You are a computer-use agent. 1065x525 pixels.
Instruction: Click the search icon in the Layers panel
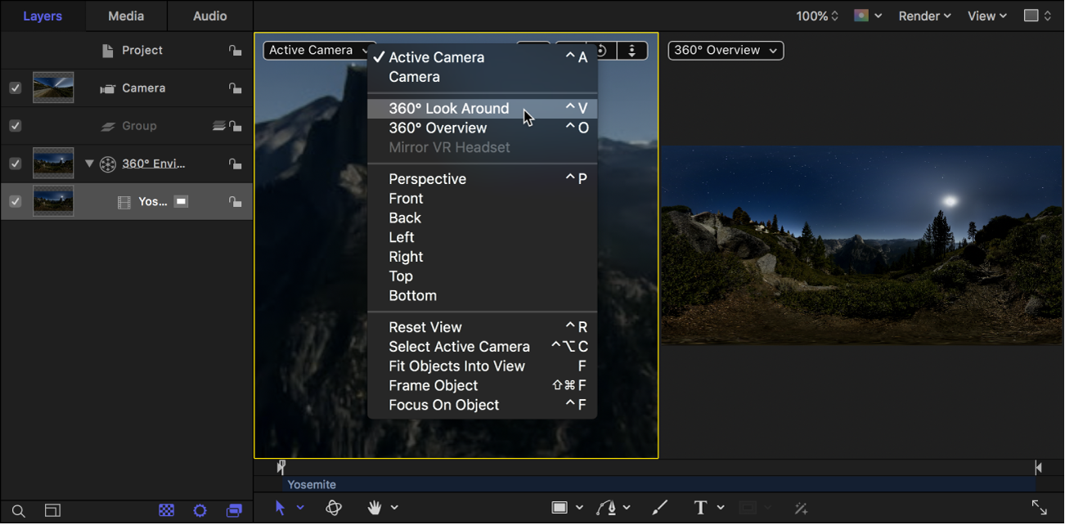(18, 509)
